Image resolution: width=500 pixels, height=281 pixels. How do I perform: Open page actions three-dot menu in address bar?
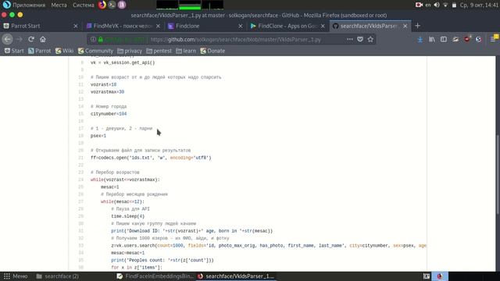click(350, 39)
